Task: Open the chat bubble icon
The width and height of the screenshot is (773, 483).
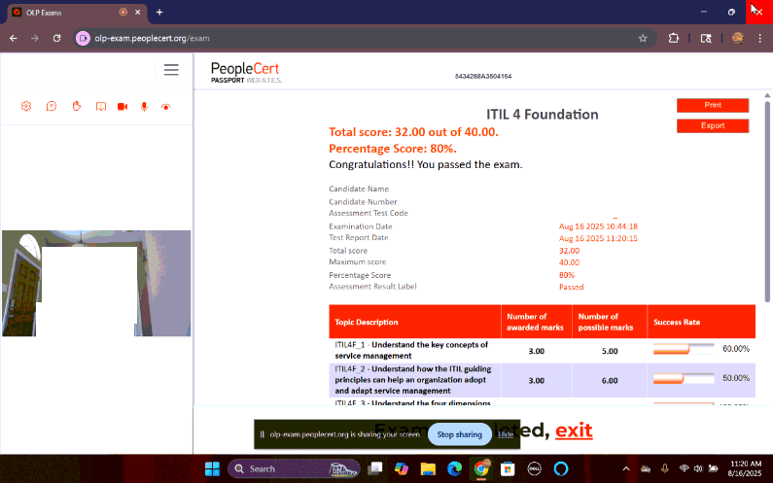Action: (51, 106)
